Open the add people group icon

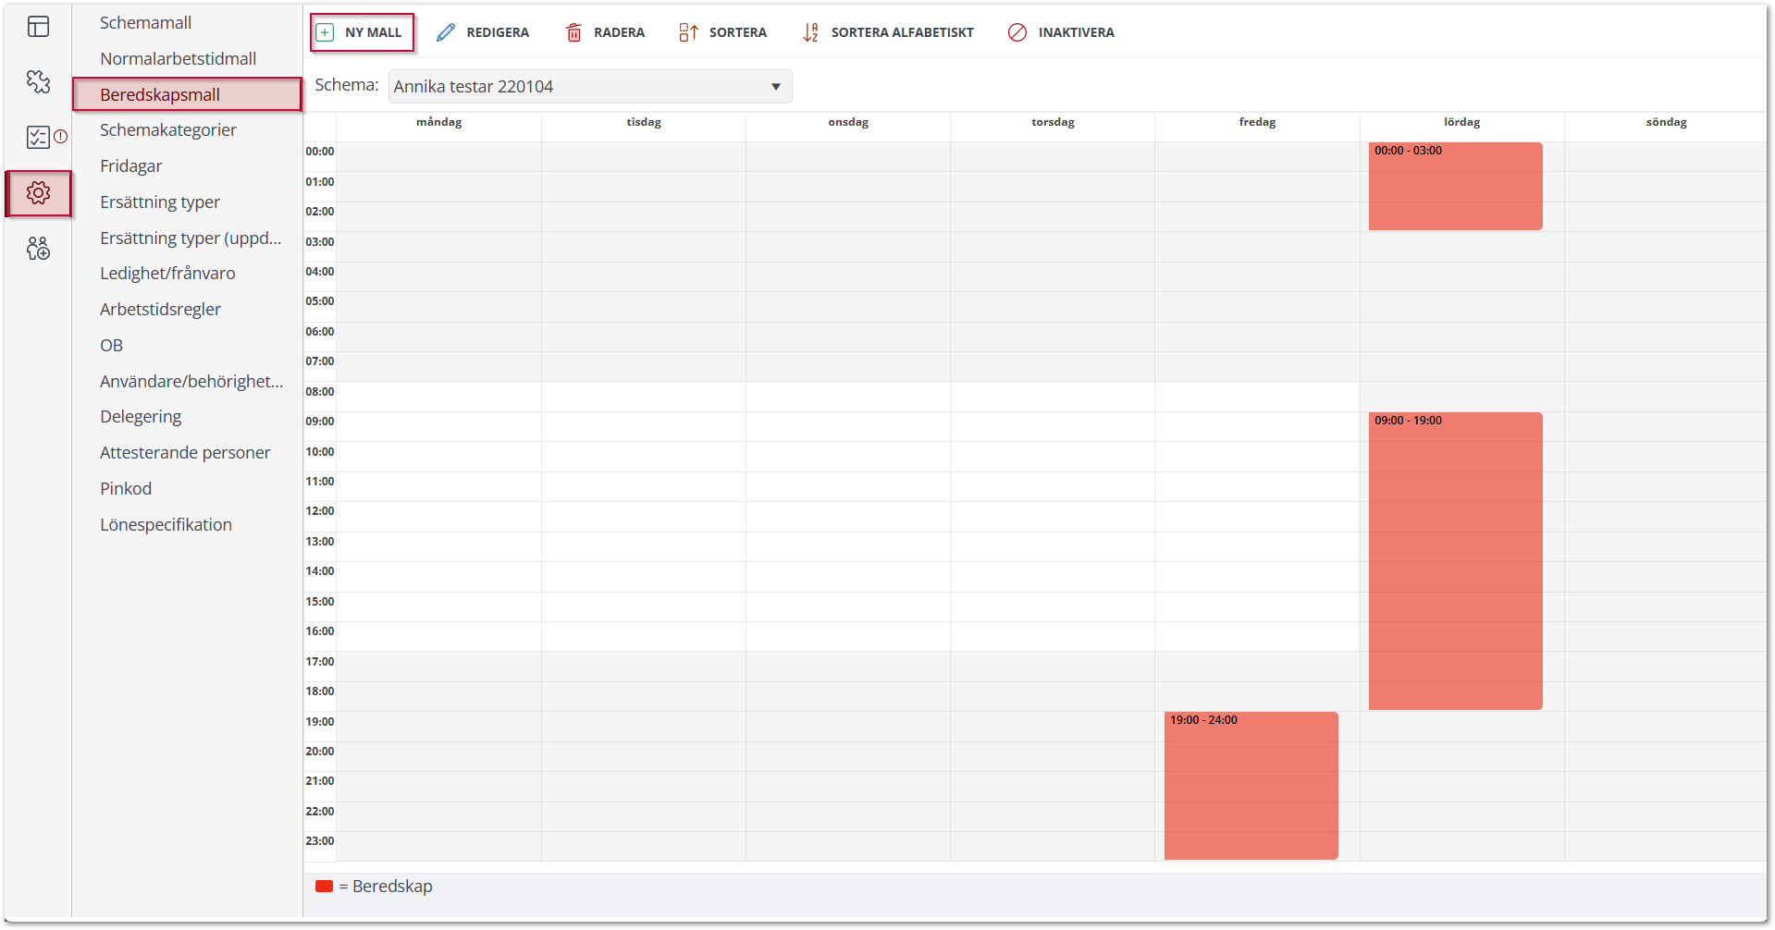pyautogui.click(x=38, y=248)
